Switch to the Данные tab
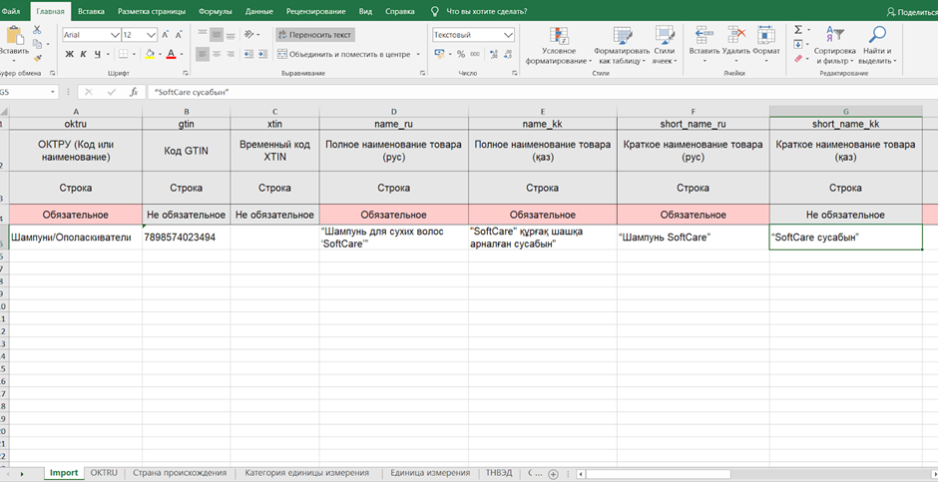 point(259,11)
